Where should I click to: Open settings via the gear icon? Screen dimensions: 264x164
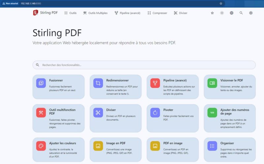tap(251, 13)
